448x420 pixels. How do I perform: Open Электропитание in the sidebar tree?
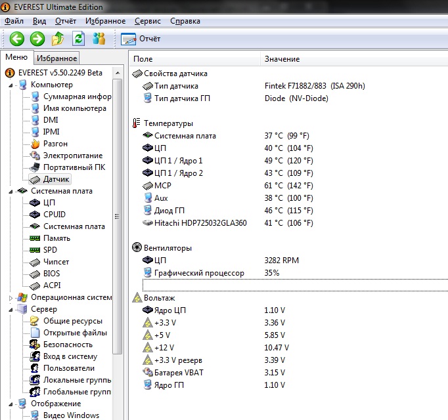click(72, 156)
